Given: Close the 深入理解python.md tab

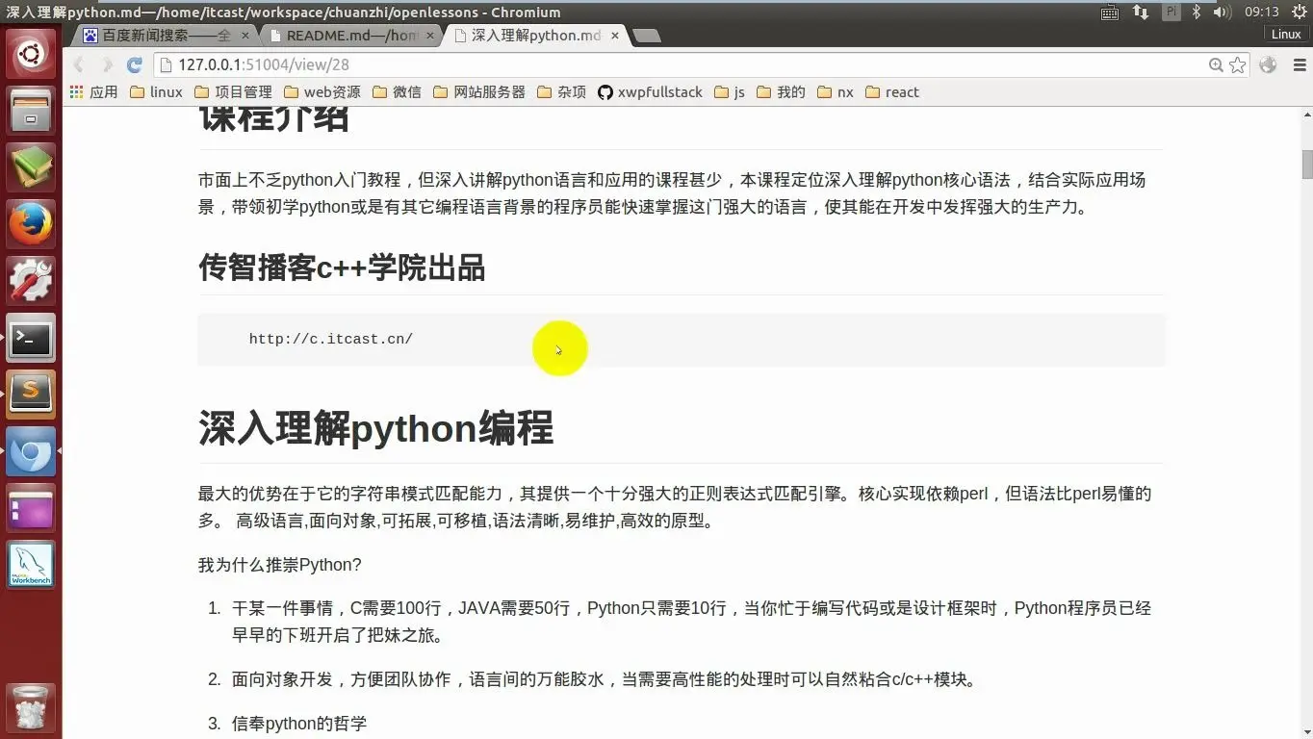Looking at the screenshot, I should (614, 36).
